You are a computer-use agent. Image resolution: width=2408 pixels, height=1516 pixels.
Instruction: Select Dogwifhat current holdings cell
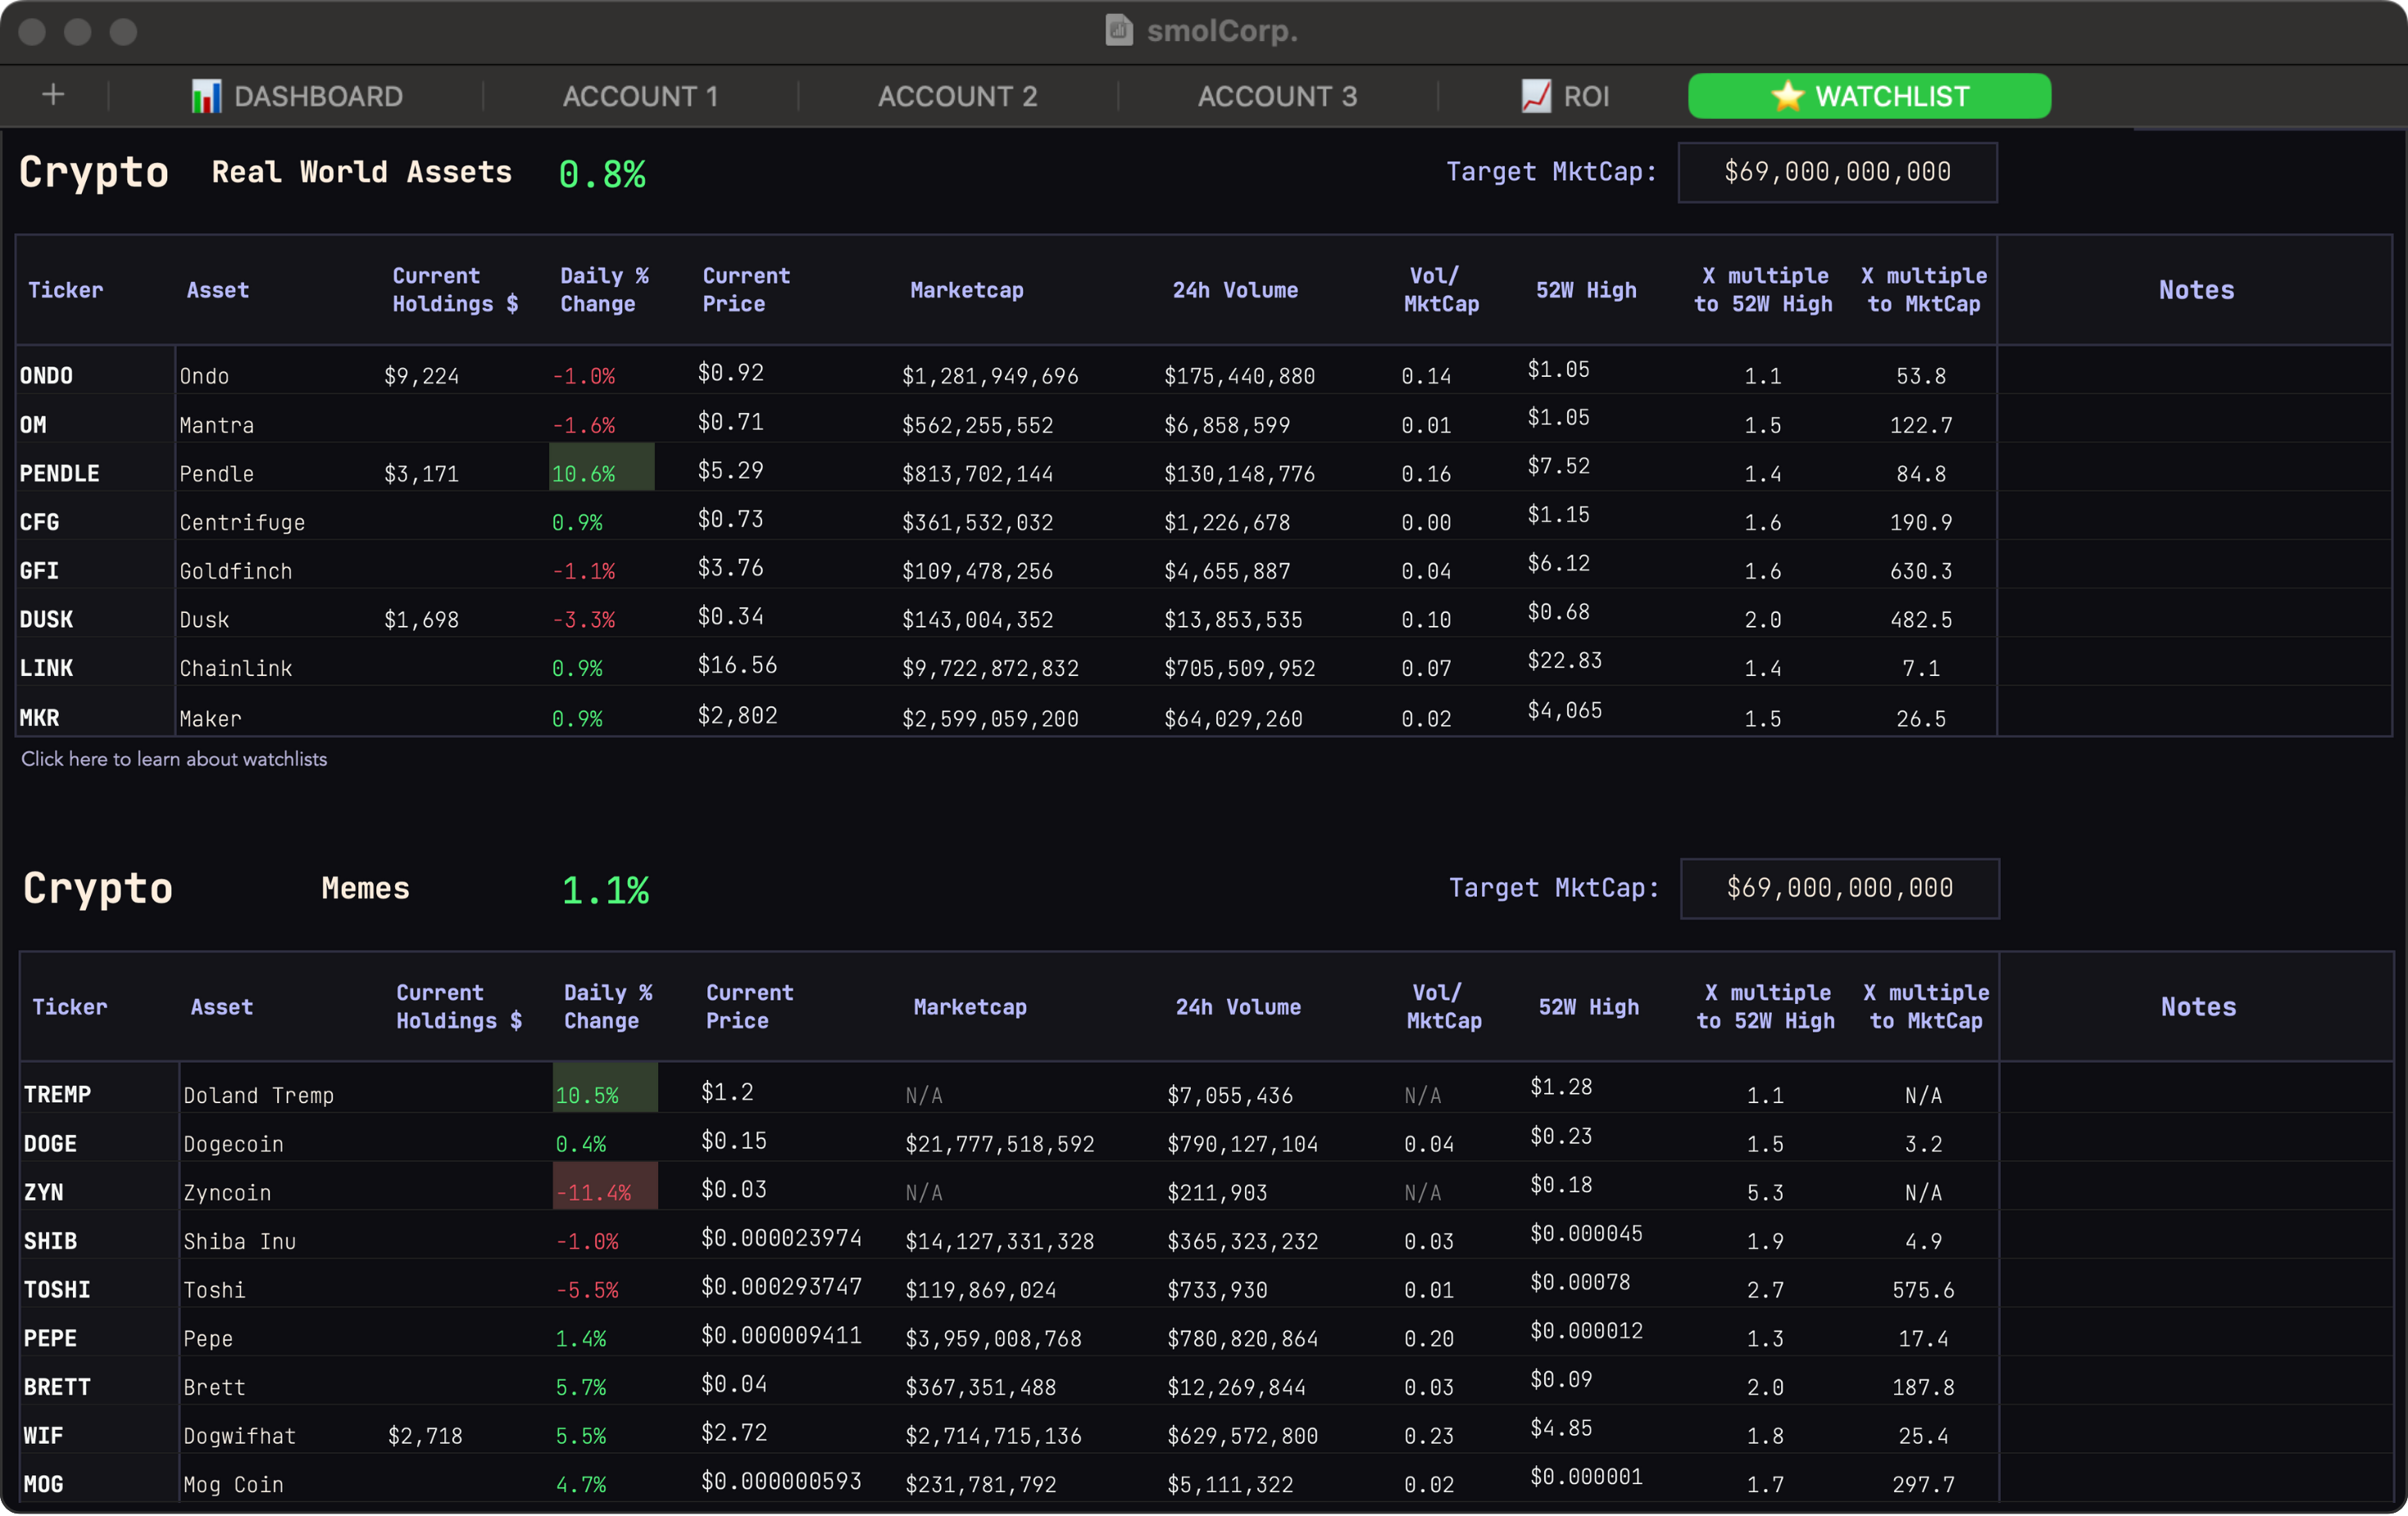(x=425, y=1436)
